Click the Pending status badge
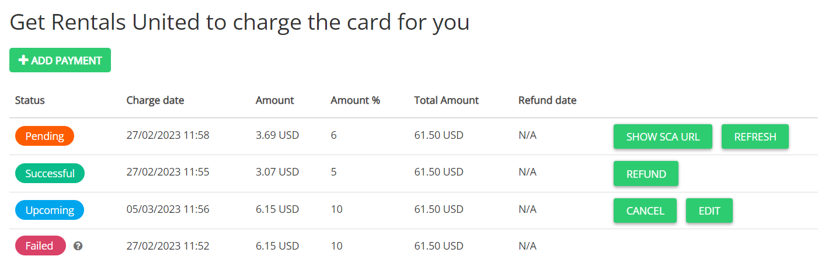818x277 pixels. point(44,136)
